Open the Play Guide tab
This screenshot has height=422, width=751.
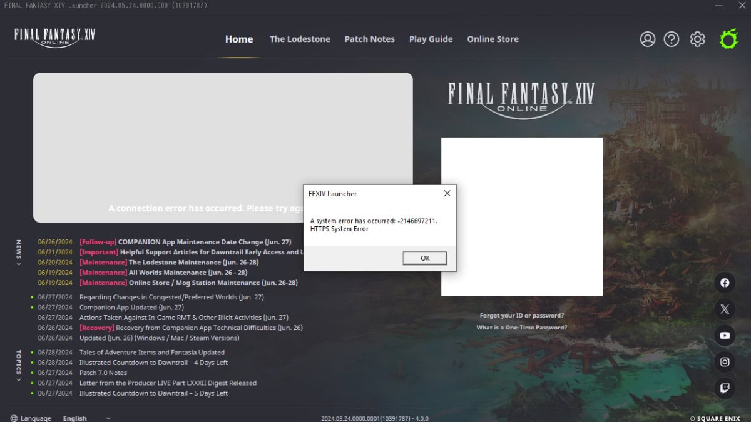tap(431, 39)
